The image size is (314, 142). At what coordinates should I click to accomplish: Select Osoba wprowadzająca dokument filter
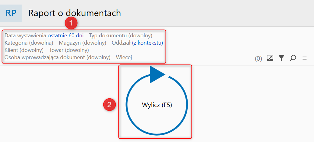(57, 57)
